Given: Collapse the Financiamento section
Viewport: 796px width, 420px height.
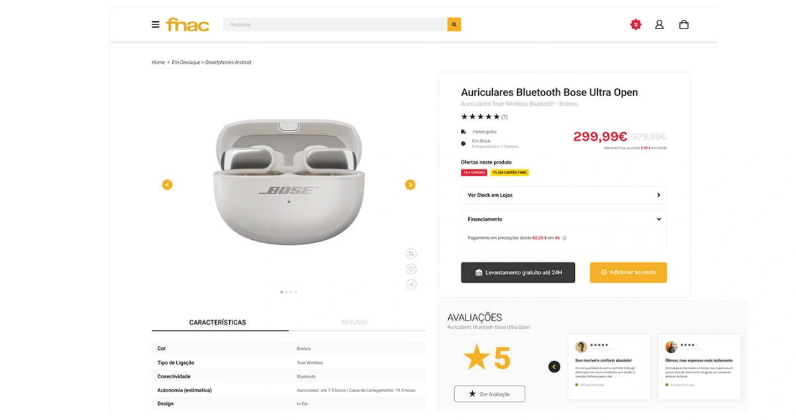Looking at the screenshot, I should click(x=658, y=219).
